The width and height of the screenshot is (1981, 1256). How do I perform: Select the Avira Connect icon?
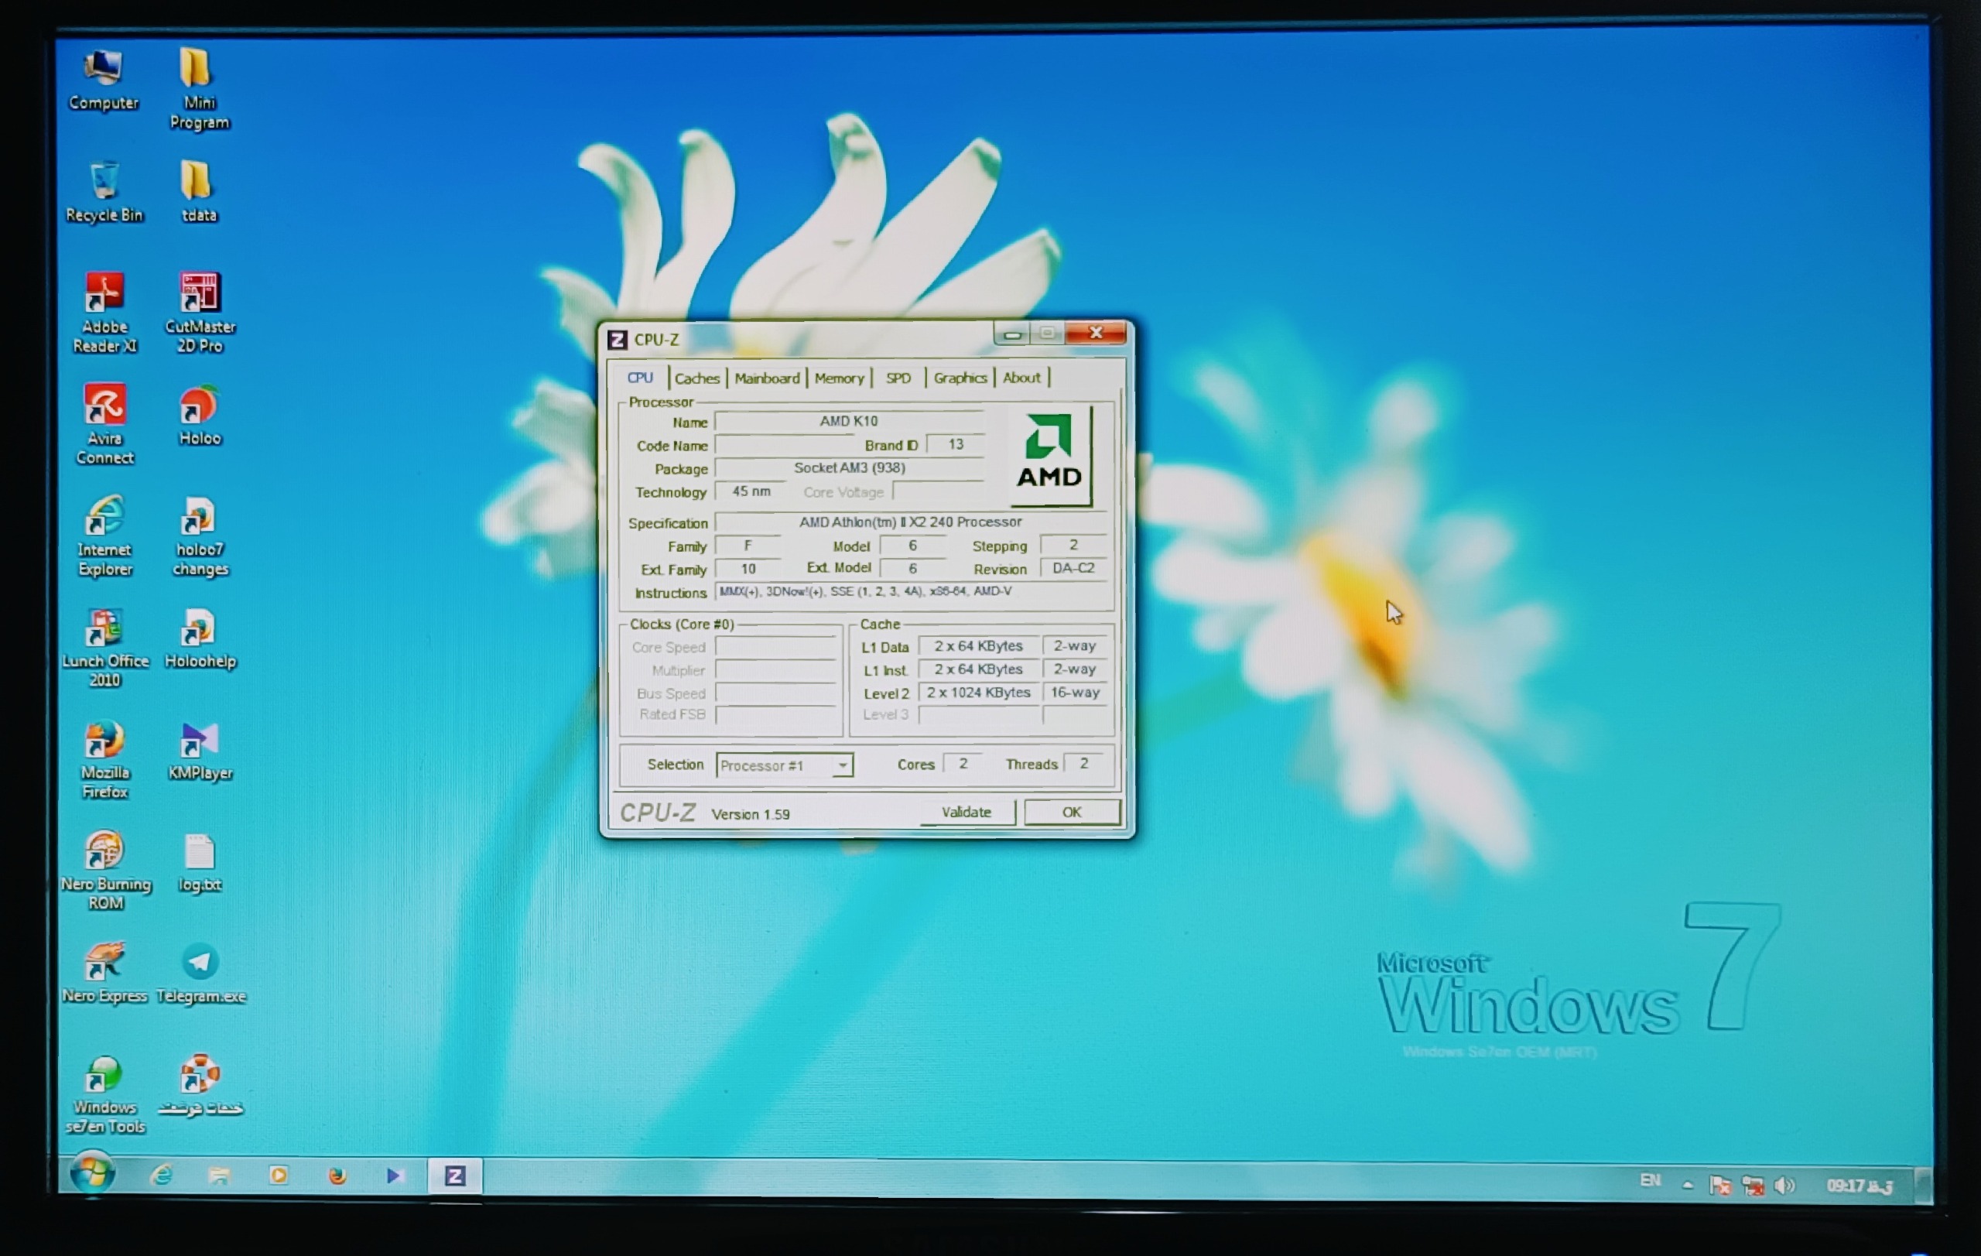[104, 424]
